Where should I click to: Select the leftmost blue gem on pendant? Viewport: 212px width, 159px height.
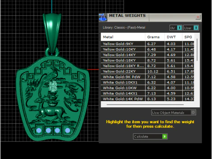coord(39,130)
